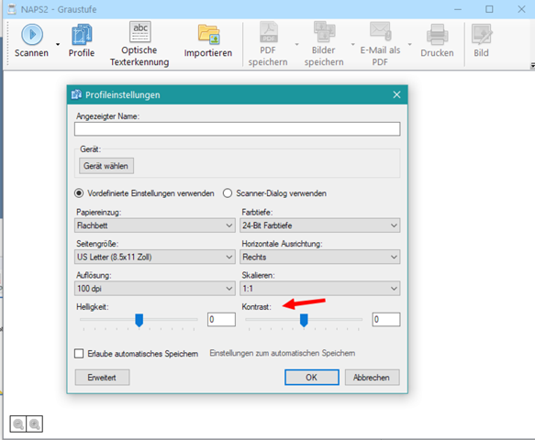Open the Skalieren dropdown

(x=320, y=289)
